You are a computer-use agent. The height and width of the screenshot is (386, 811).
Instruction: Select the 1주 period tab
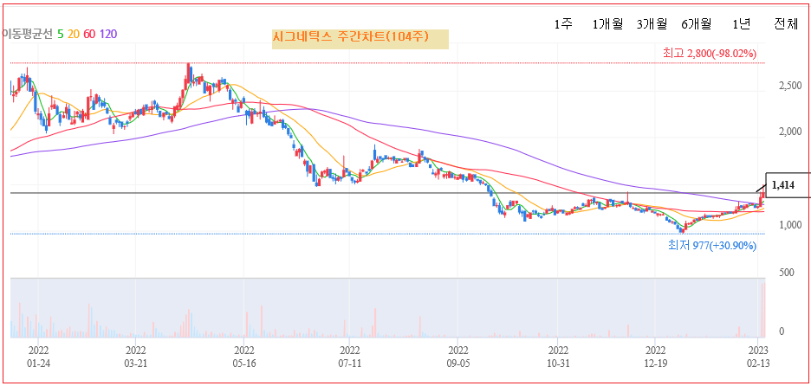coord(562,23)
